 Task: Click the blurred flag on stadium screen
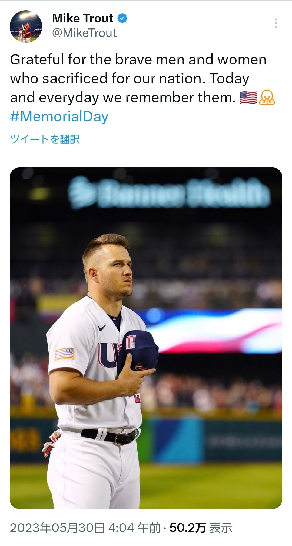coord(216,331)
